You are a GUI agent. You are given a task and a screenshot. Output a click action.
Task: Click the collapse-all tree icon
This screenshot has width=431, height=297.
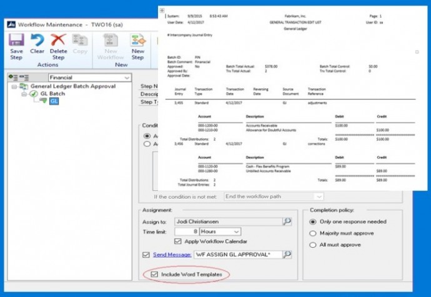pyautogui.click(x=24, y=78)
